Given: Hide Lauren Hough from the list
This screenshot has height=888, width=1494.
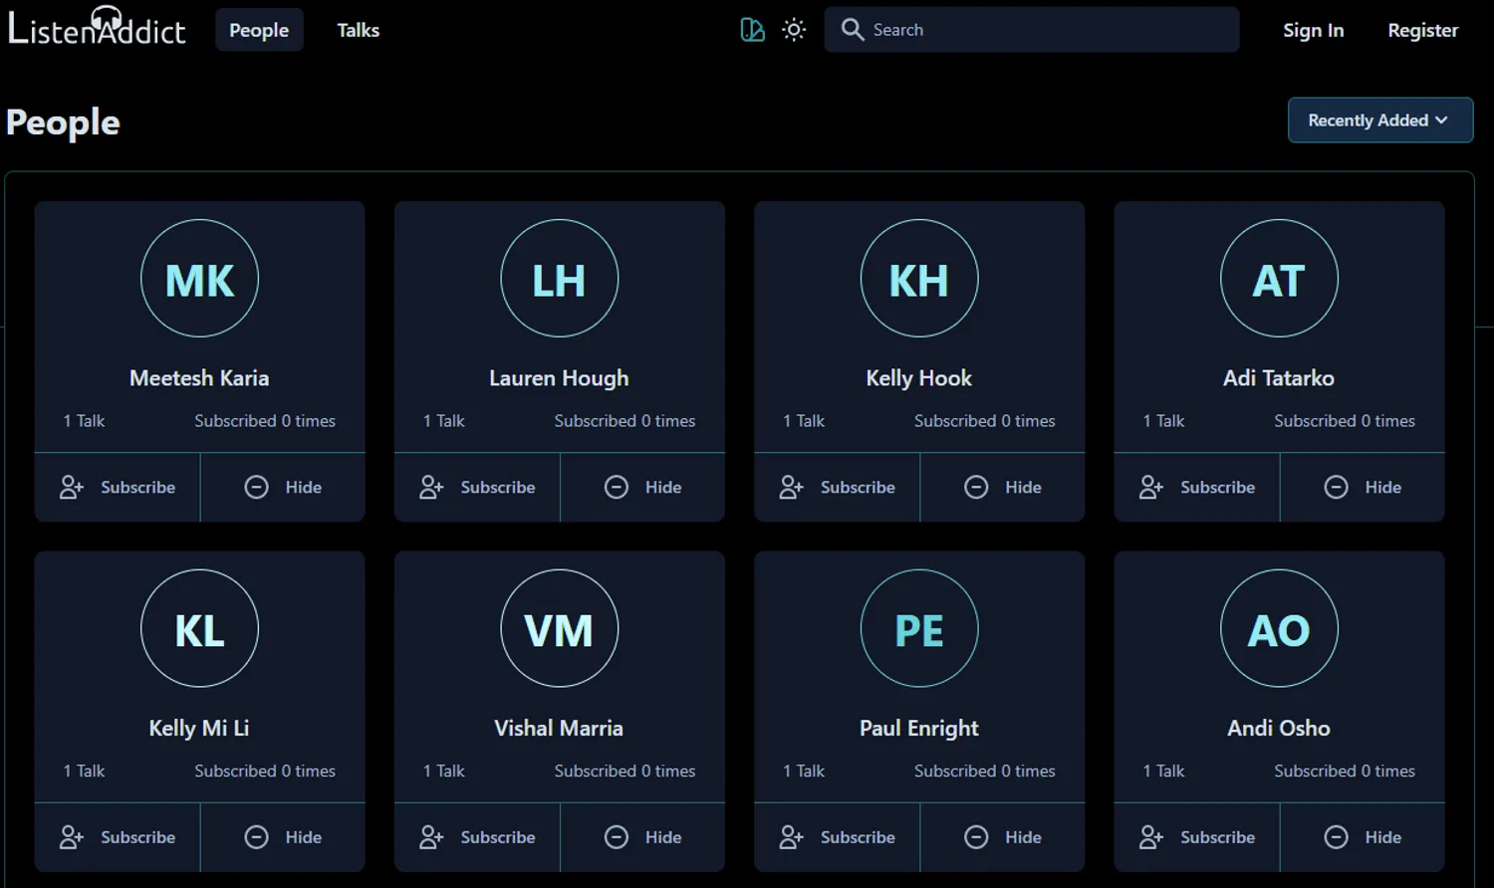Looking at the screenshot, I should (642, 487).
